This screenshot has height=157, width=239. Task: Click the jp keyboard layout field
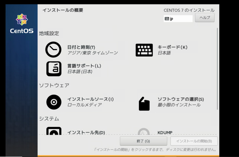(x=178, y=19)
